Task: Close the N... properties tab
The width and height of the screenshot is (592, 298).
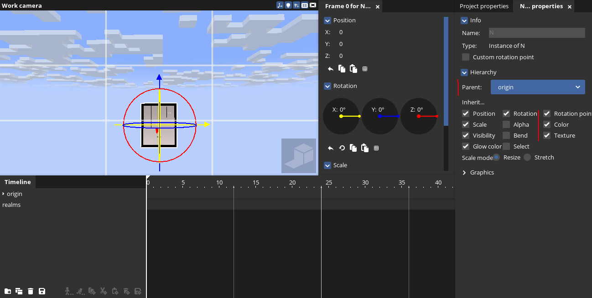Action: [x=569, y=7]
